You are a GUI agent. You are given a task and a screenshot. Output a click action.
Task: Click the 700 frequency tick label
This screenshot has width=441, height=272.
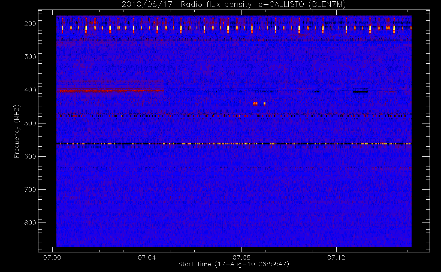pos(30,190)
